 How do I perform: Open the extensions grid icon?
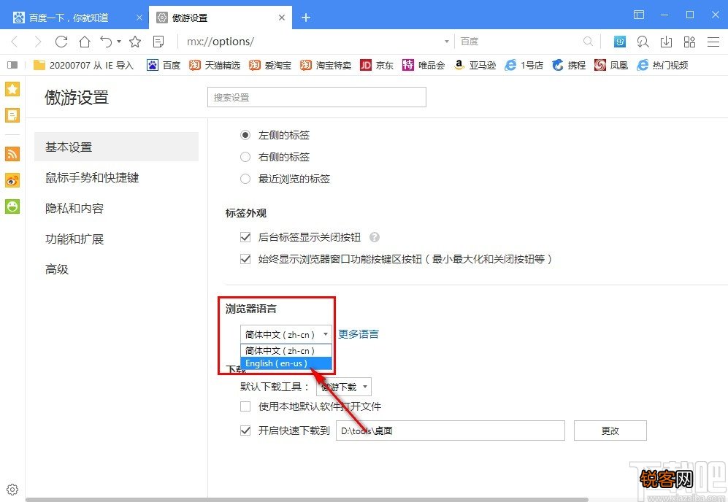(689, 42)
